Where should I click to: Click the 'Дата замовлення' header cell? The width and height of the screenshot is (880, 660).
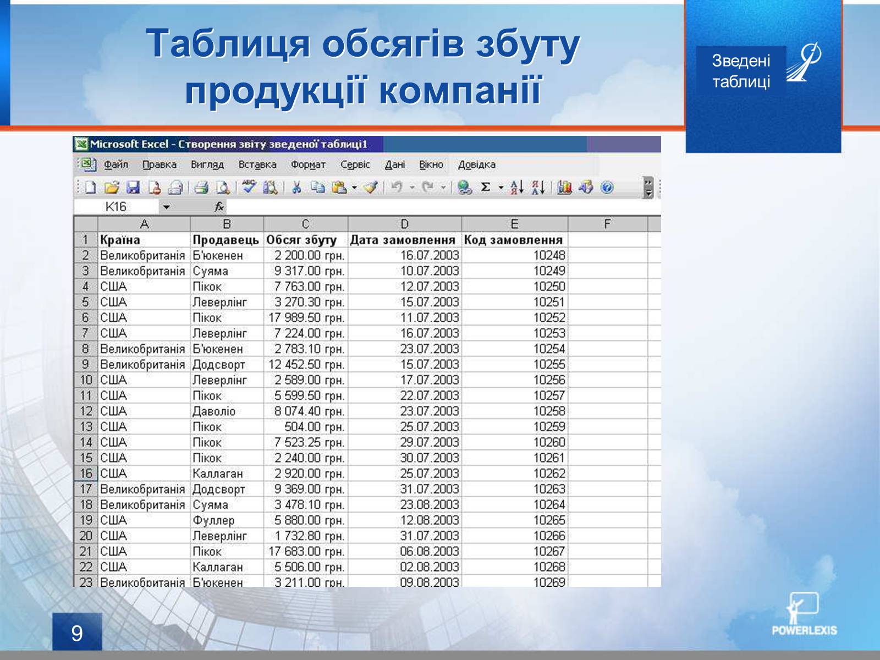coord(405,240)
